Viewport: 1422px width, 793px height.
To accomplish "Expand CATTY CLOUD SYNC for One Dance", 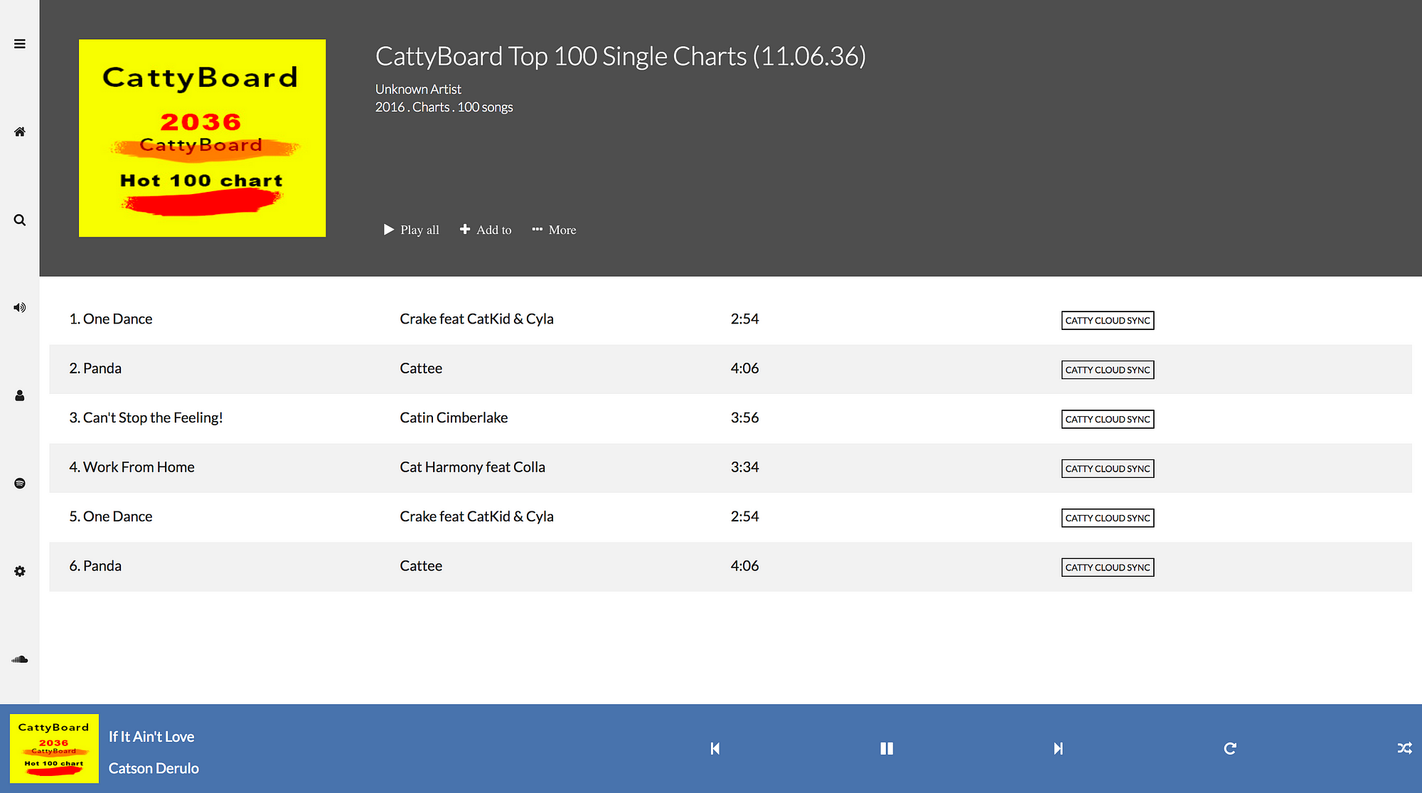I will tap(1107, 319).
